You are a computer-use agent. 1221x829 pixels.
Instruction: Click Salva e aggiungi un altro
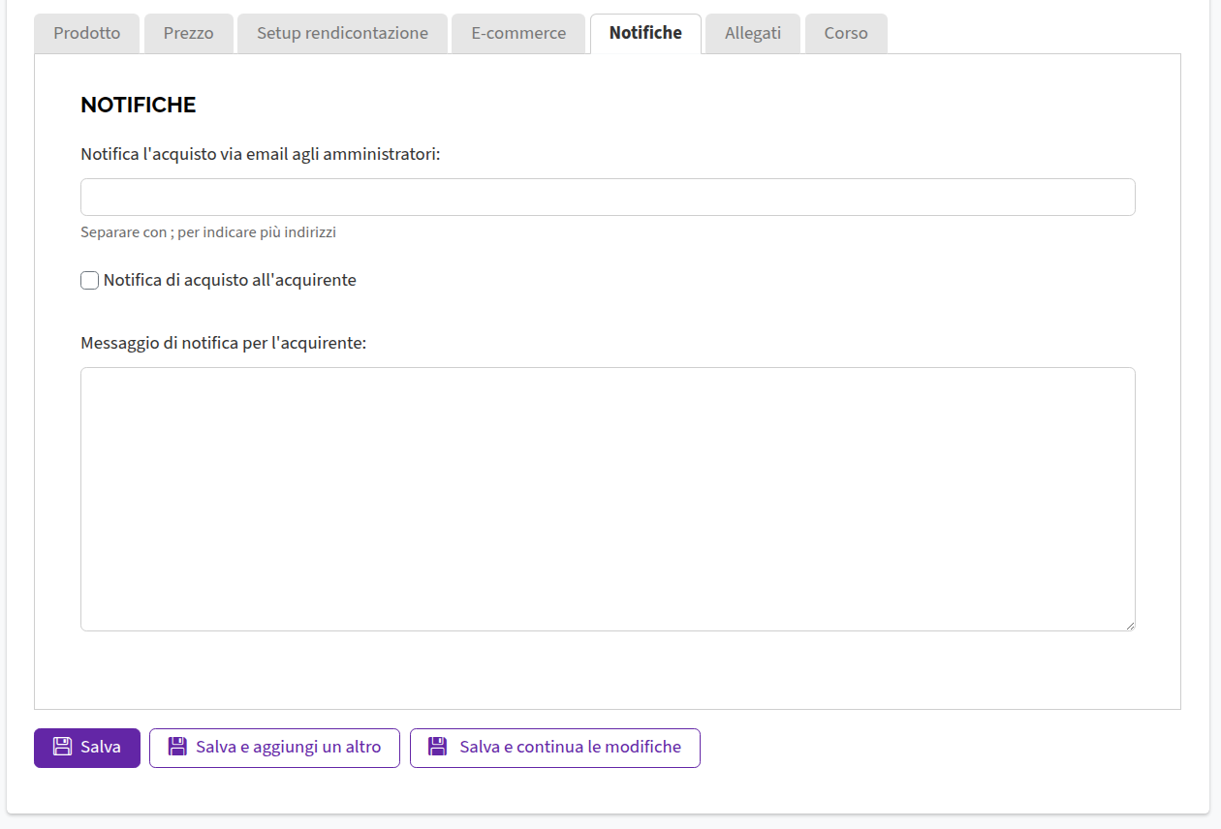pyautogui.click(x=274, y=748)
